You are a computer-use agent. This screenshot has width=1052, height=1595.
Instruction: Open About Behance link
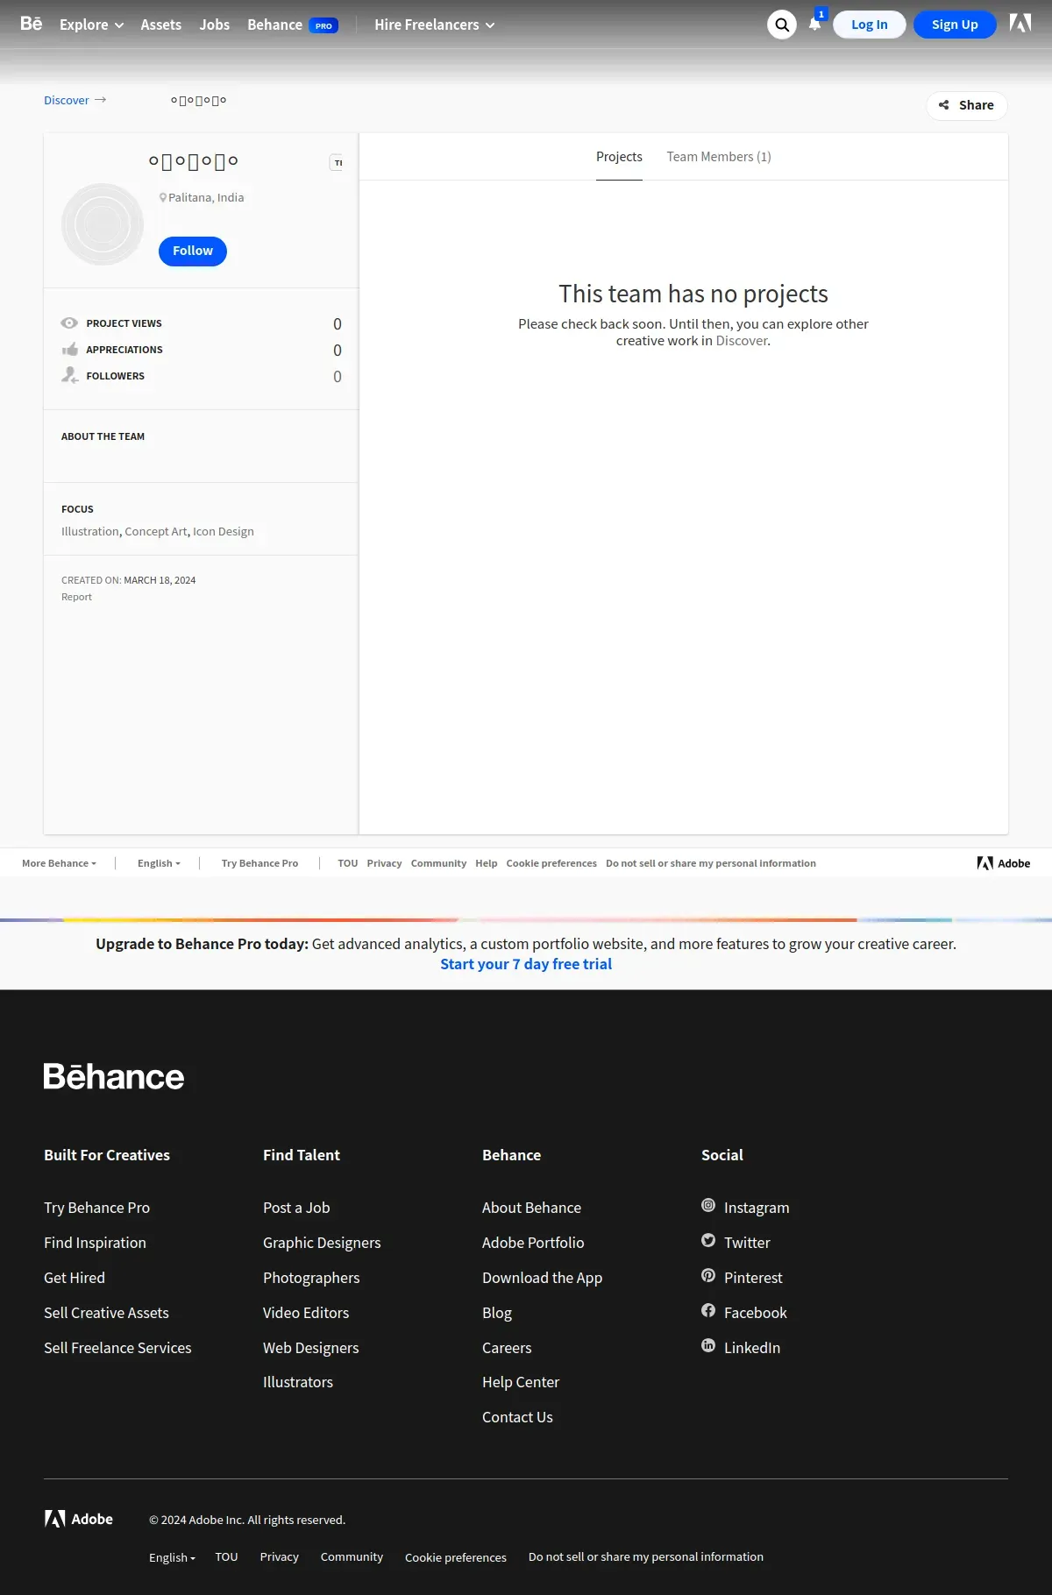531,1208
